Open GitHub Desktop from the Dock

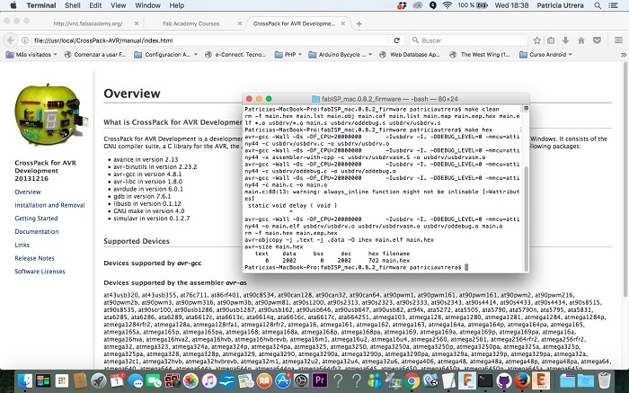(x=504, y=380)
